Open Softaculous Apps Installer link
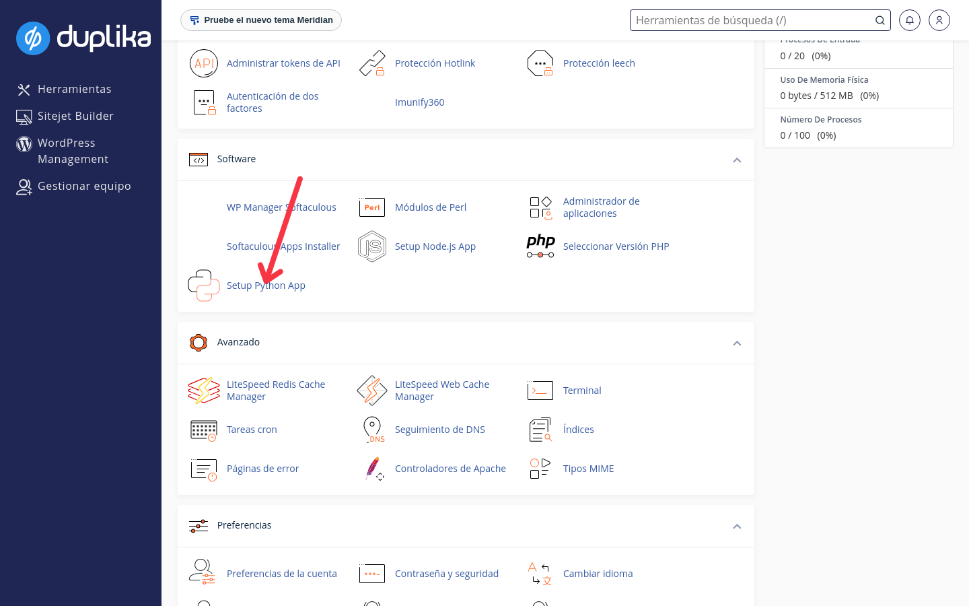969x606 pixels. pos(283,246)
